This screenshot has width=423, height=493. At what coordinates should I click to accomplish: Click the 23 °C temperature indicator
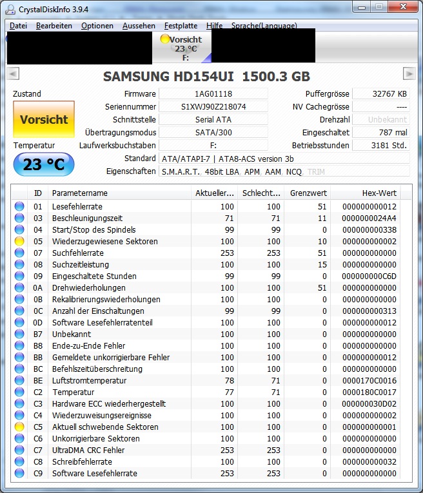[x=44, y=164]
